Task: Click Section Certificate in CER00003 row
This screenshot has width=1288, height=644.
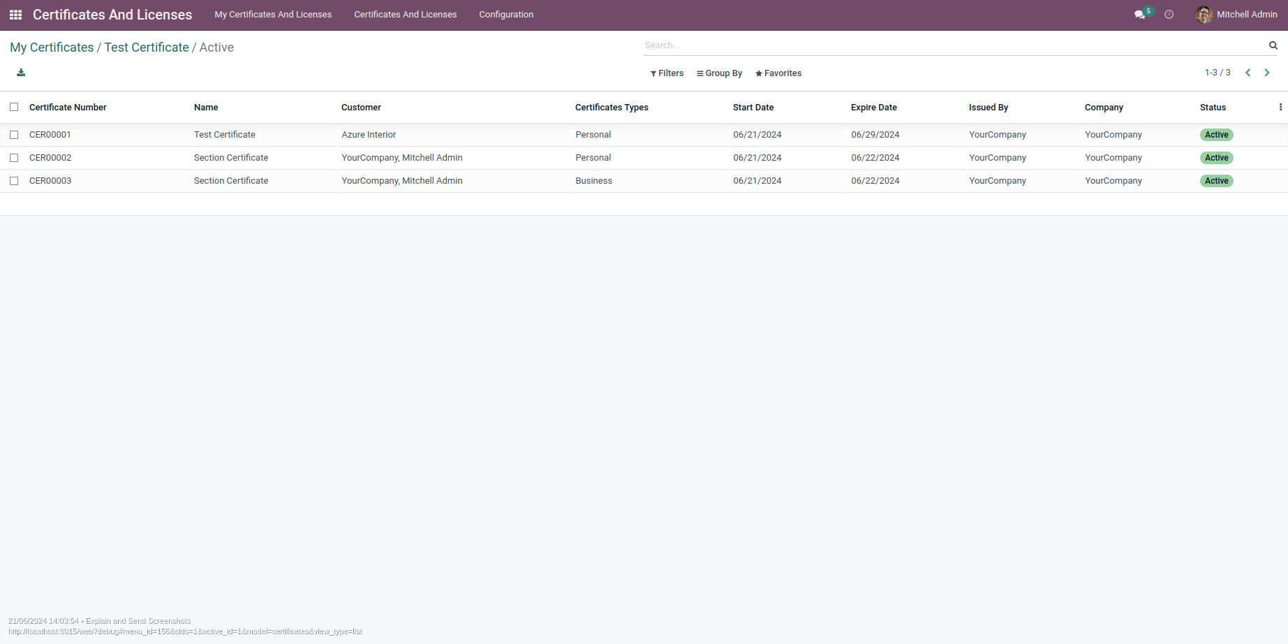Action: pyautogui.click(x=231, y=181)
